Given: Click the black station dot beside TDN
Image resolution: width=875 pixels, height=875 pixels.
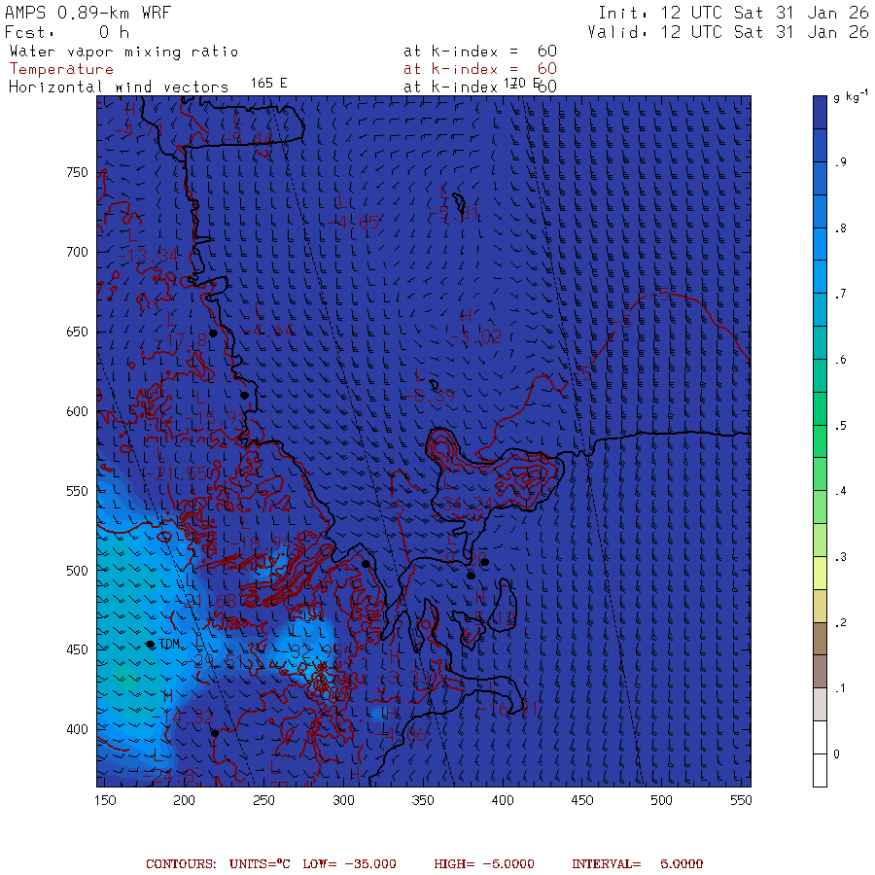Looking at the screenshot, I should click(x=150, y=645).
